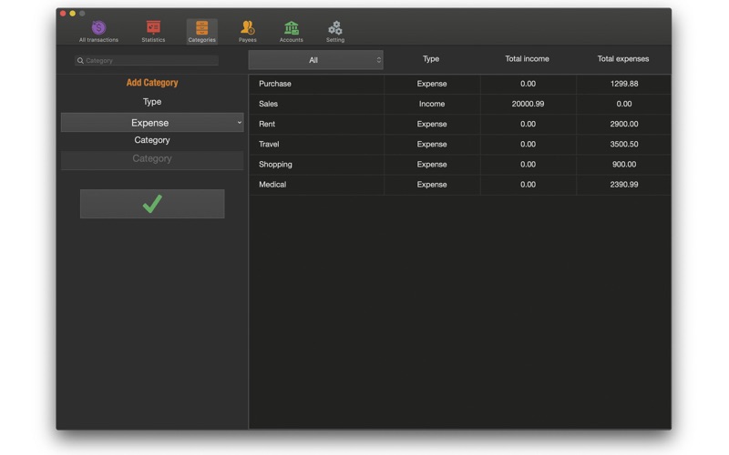Open the All filter dropdown
Viewport: 729px width, 455px height.
(x=315, y=60)
